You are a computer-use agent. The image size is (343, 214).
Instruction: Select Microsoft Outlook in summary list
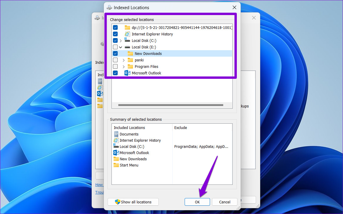click(x=134, y=153)
